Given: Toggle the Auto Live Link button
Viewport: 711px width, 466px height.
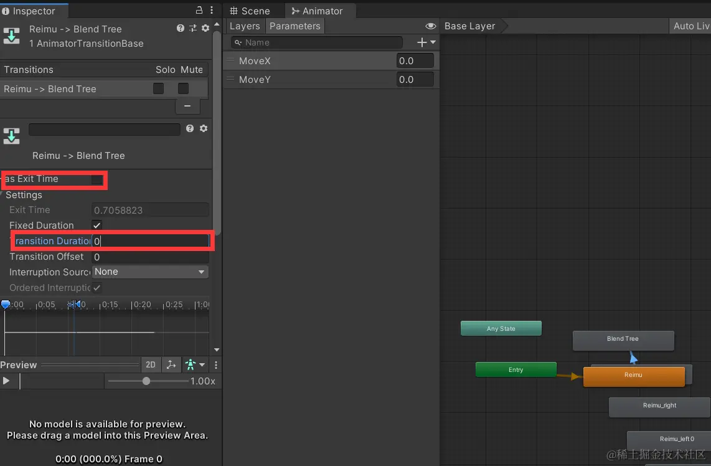Looking at the screenshot, I should point(690,26).
